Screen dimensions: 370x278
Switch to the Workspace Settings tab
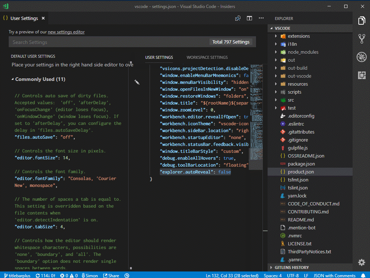207,57
